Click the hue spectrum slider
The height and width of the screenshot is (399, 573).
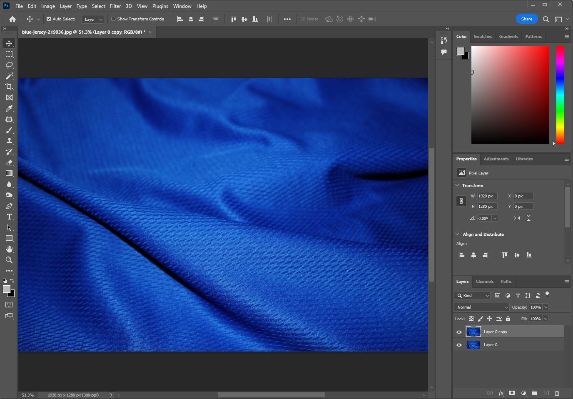click(x=560, y=95)
